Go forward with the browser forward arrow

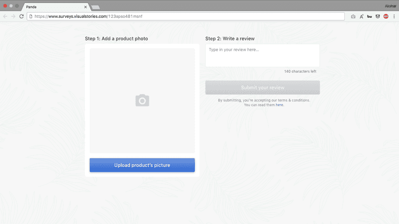click(x=13, y=16)
